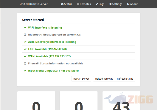Click the counter card showing 43
Image resolution: width=157 pixels, height=110 pixels.
coord(121,100)
